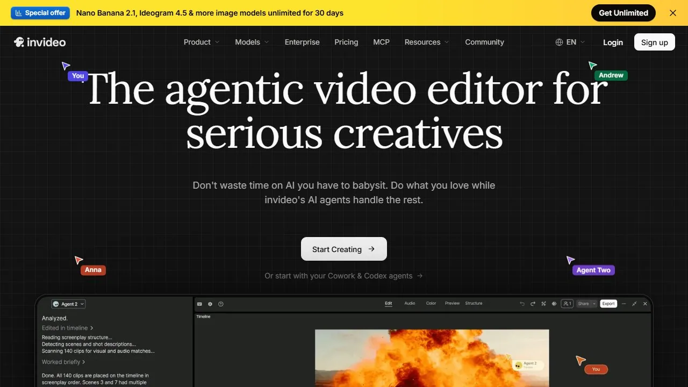This screenshot has width=688, height=387.
Task: Click the keyboard icon in editor toolbar
Action: (199, 304)
